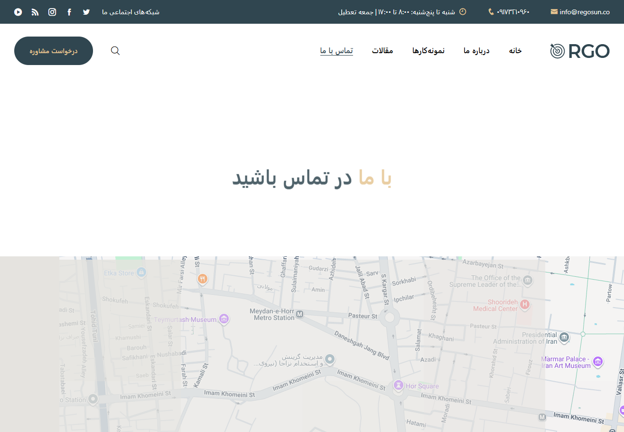Click the تماس با ما navigation link
Screen dimensions: 624x432
pos(336,50)
